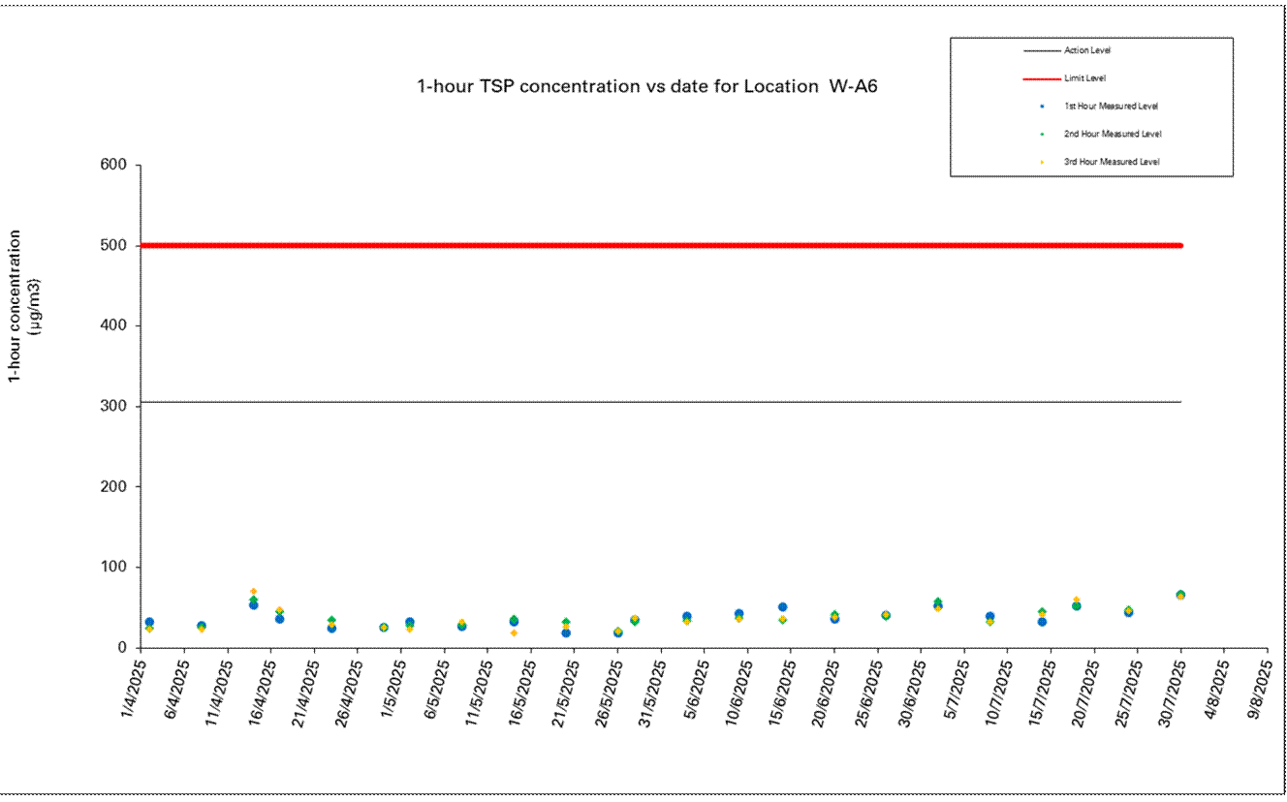Click the last data point at 30/7/2025
The width and height of the screenshot is (1287, 802).
coord(1180,595)
